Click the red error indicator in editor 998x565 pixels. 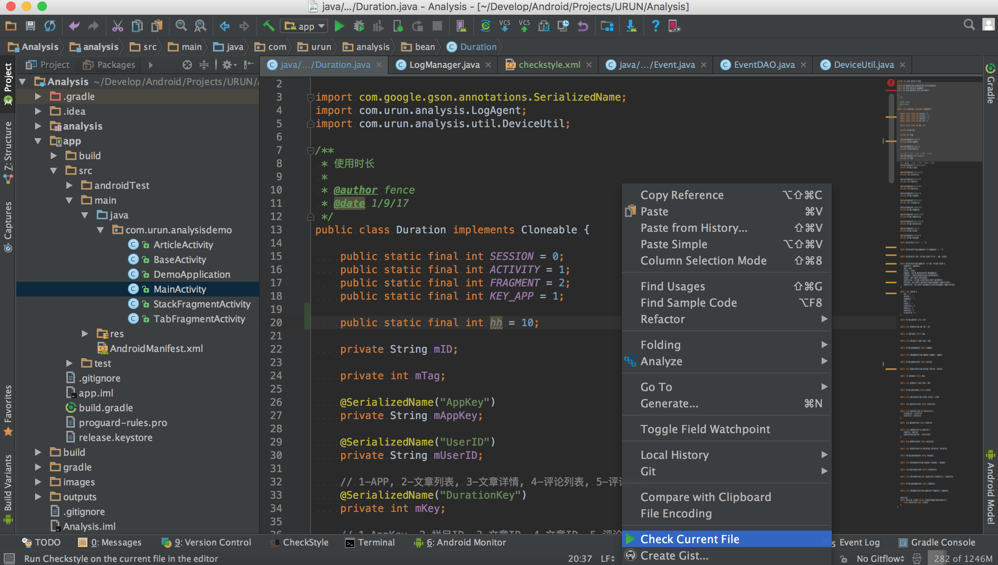tap(891, 83)
